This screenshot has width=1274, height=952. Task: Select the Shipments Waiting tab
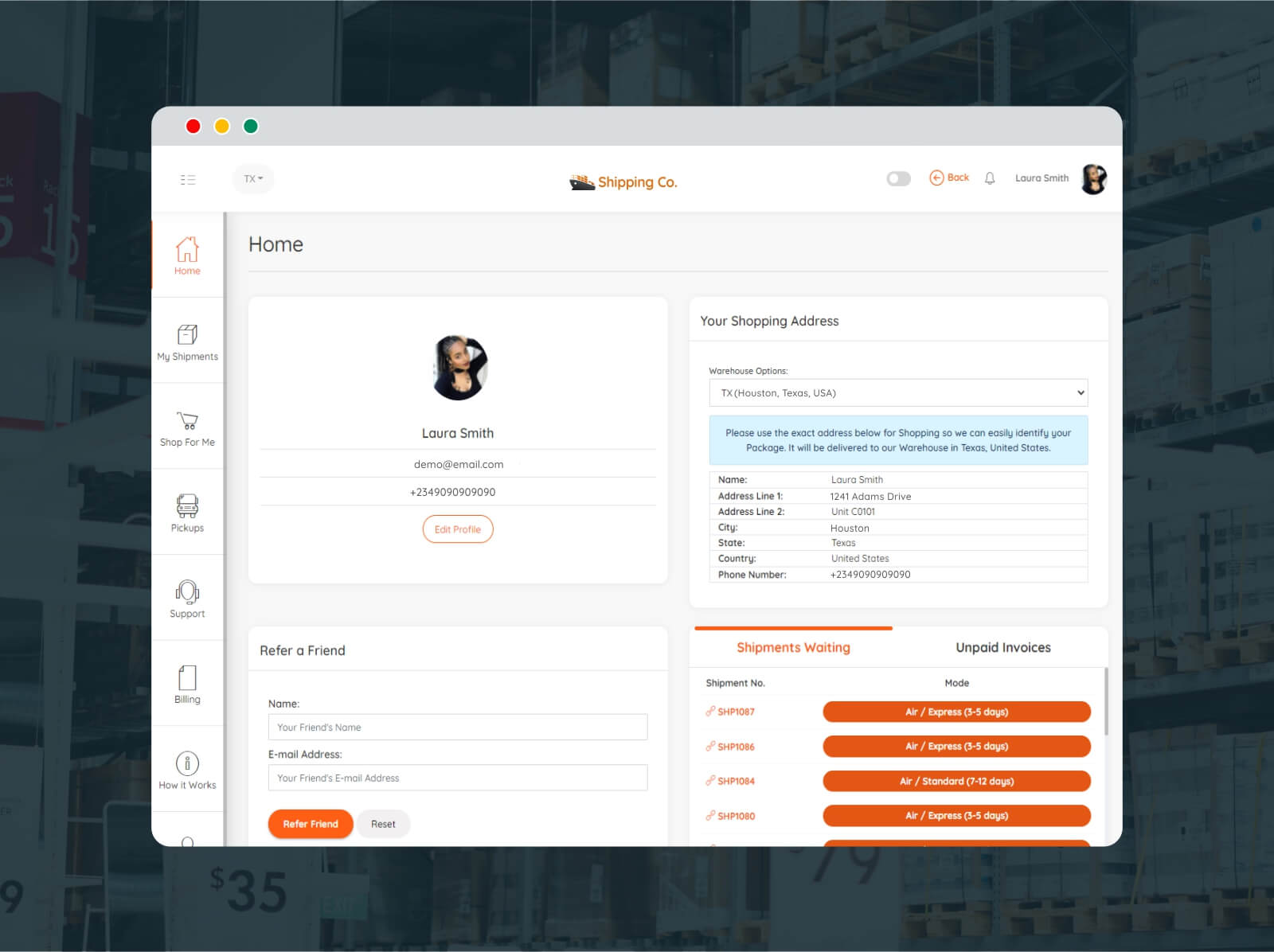coord(793,648)
